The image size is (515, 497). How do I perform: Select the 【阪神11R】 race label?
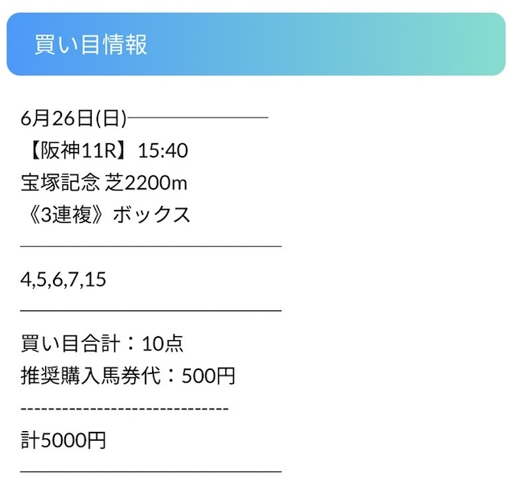click(x=76, y=150)
